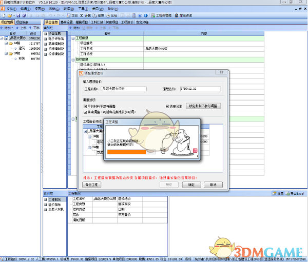Collapse the 1#楼 folder in project tree

tap(6, 43)
